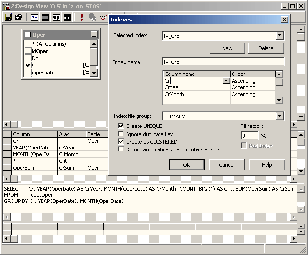Enable Do not automatically recompute statistics
The width and height of the screenshot is (308, 255).
pos(121,149)
